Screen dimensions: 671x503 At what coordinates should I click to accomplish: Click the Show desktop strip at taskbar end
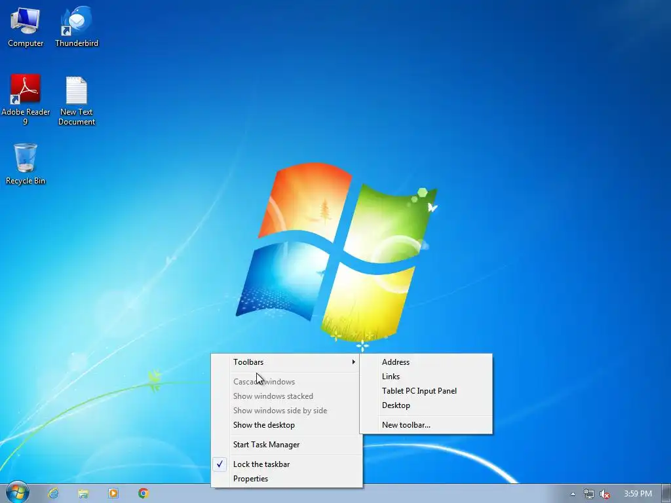(666, 494)
